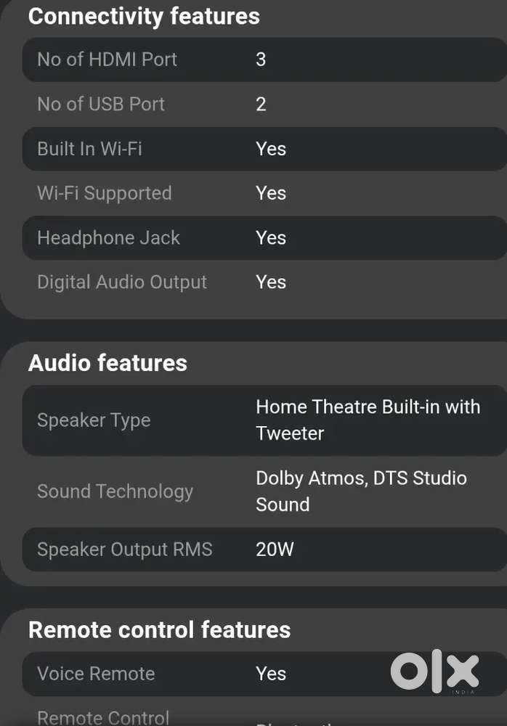507x726 pixels.
Task: Click the Headphone Jack row label
Action: point(108,237)
